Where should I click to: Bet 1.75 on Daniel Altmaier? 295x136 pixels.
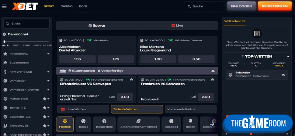point(116,59)
